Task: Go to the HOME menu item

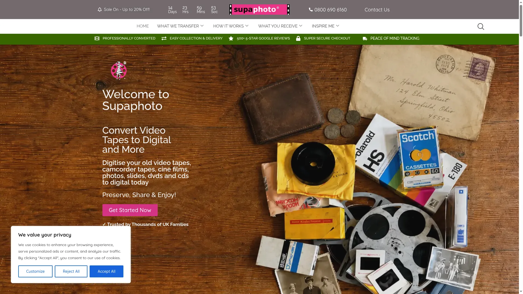Action: click(x=142, y=26)
